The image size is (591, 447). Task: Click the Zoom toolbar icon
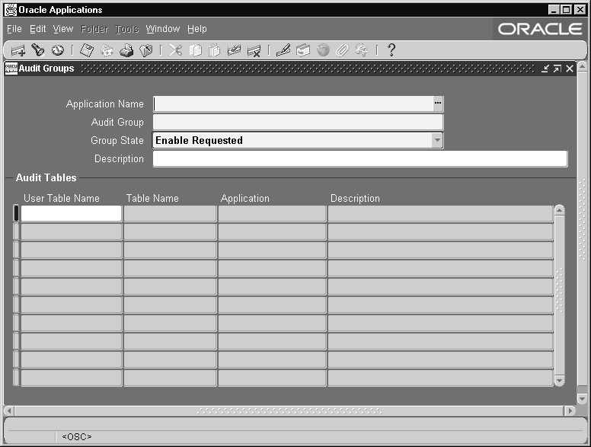[303, 50]
